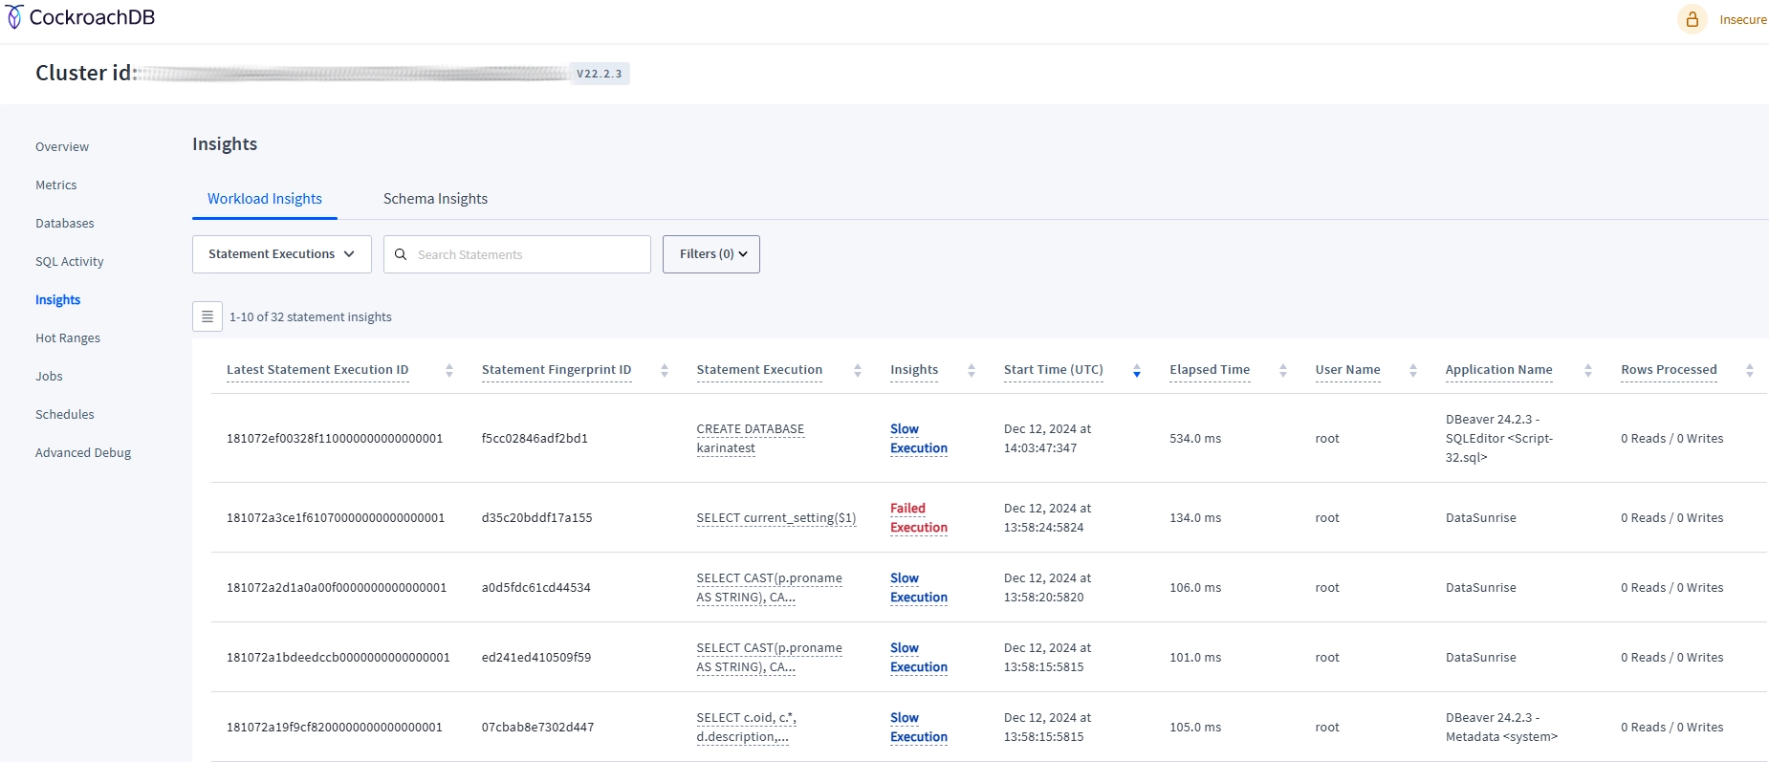
Task: Open the column selector list icon
Action: click(x=207, y=316)
